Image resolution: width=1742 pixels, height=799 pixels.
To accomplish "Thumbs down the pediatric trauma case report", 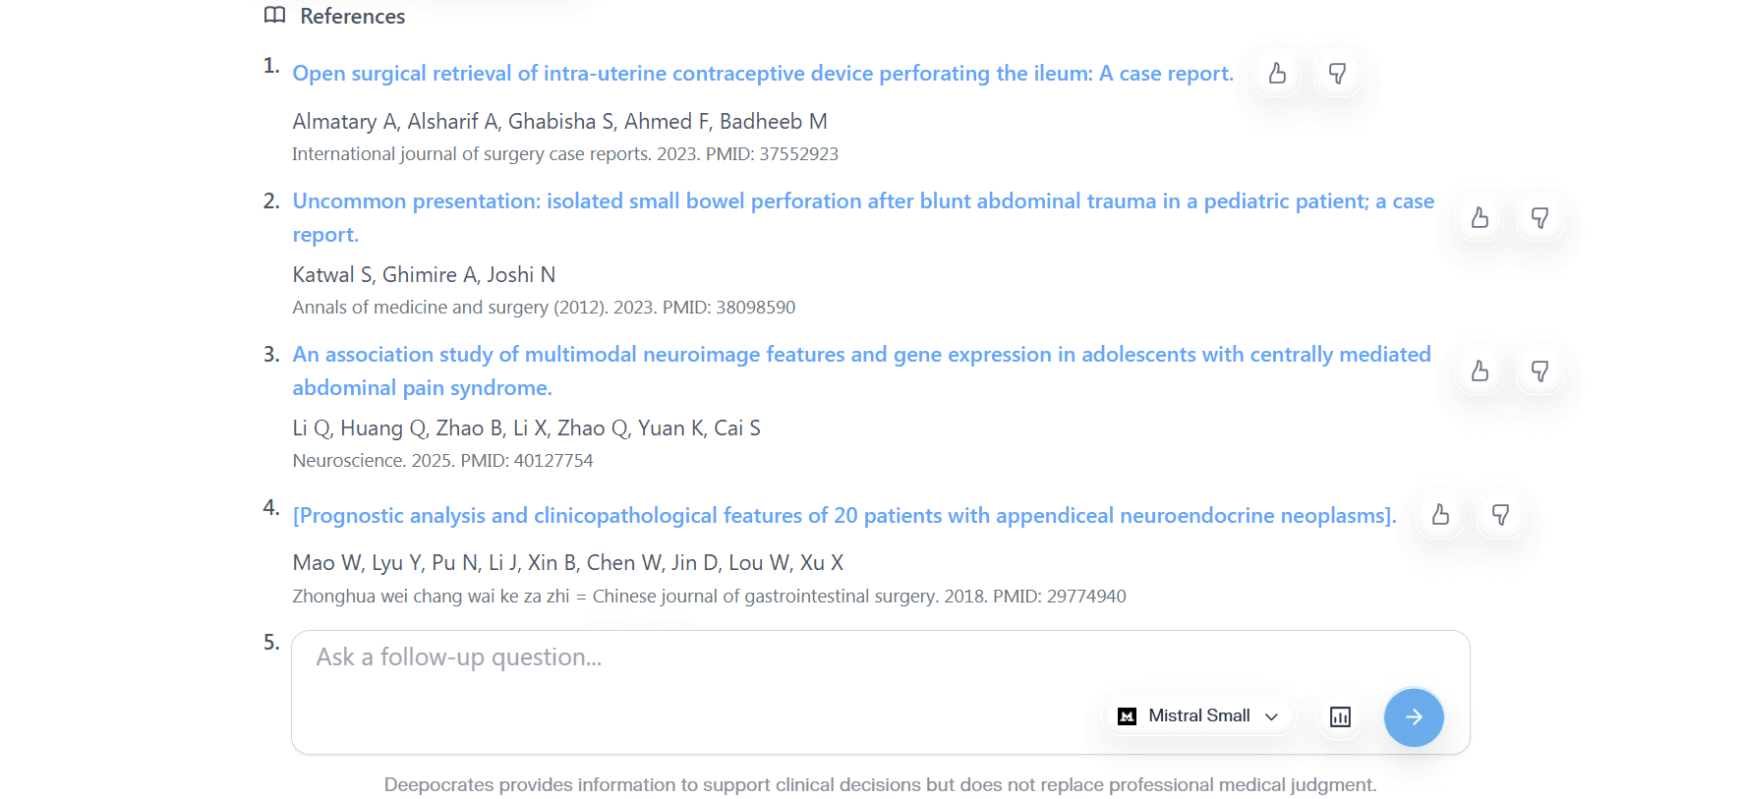I will (1539, 218).
